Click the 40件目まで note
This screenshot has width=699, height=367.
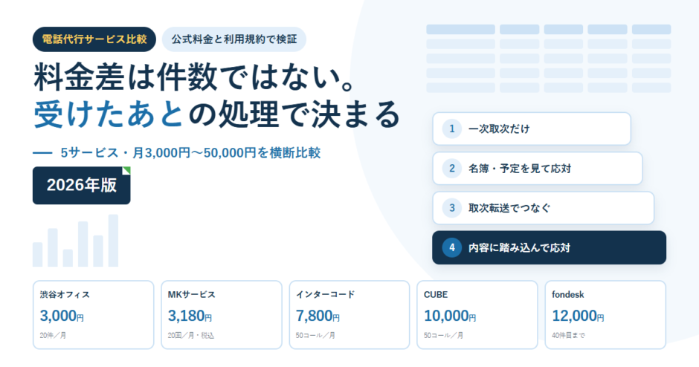coord(568,335)
